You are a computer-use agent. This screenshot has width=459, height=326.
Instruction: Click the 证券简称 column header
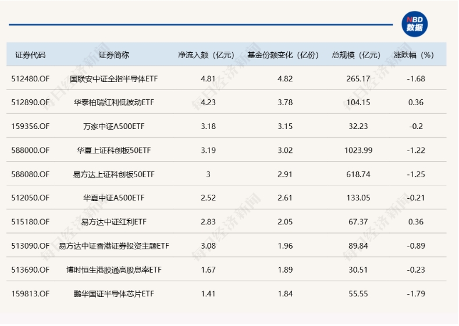click(114, 55)
